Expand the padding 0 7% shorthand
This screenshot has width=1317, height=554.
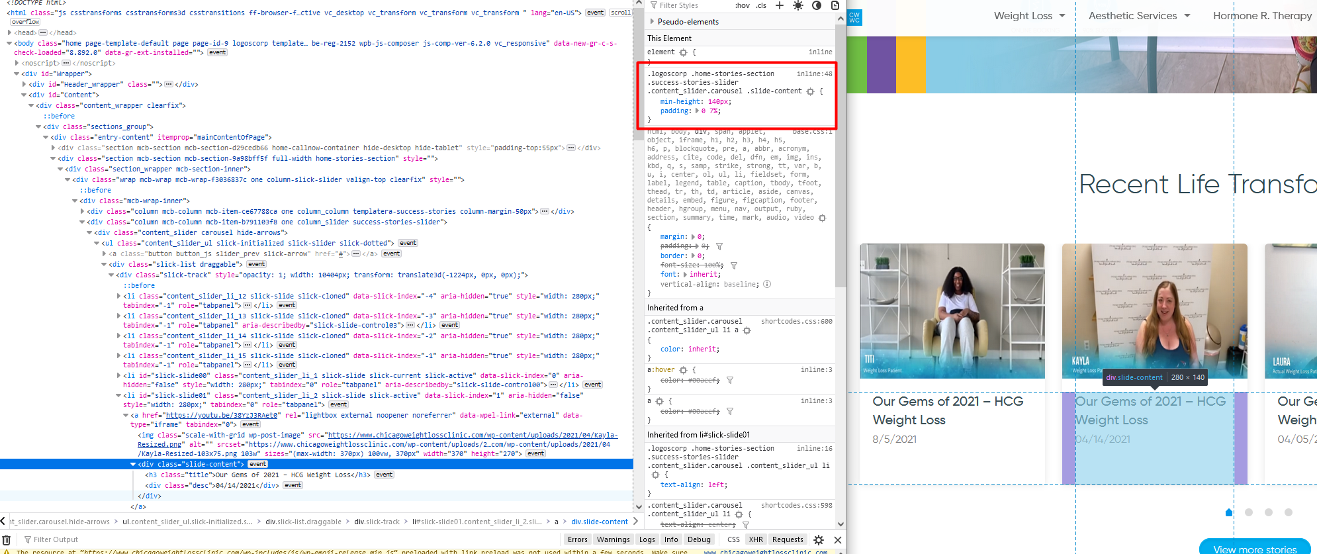[697, 111]
